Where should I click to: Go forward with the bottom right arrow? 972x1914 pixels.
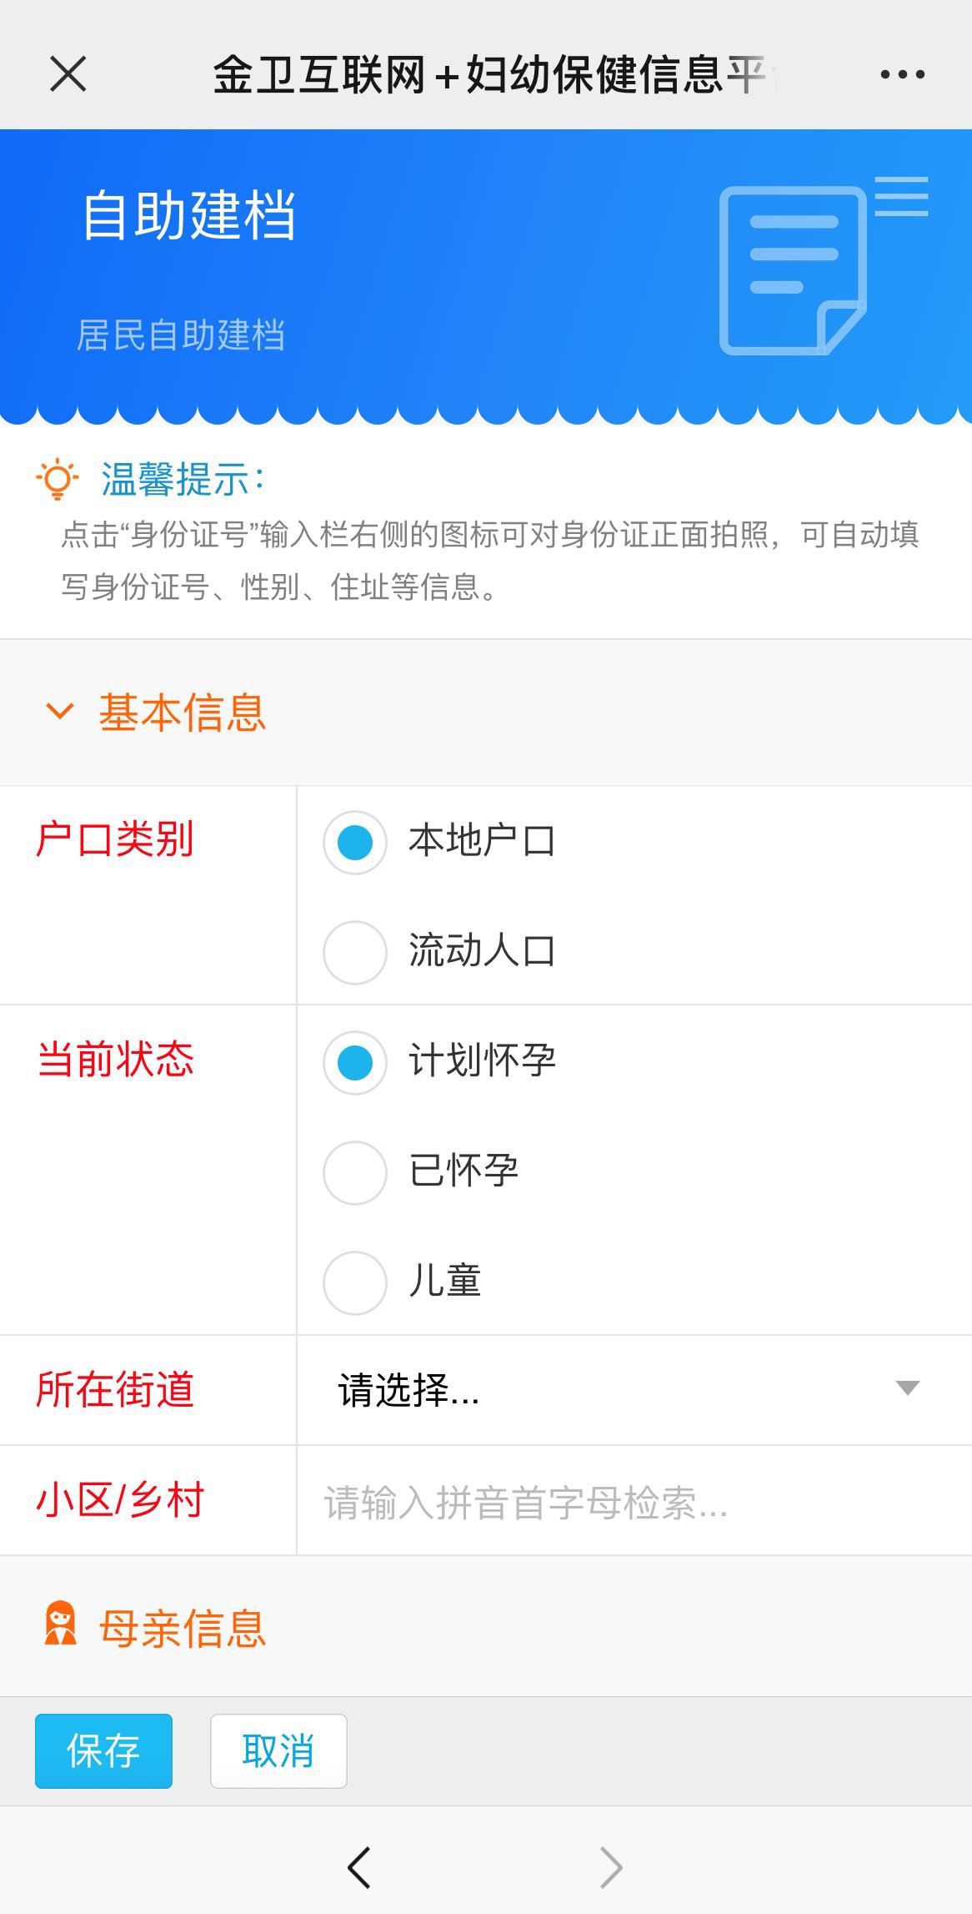pyautogui.click(x=611, y=1867)
